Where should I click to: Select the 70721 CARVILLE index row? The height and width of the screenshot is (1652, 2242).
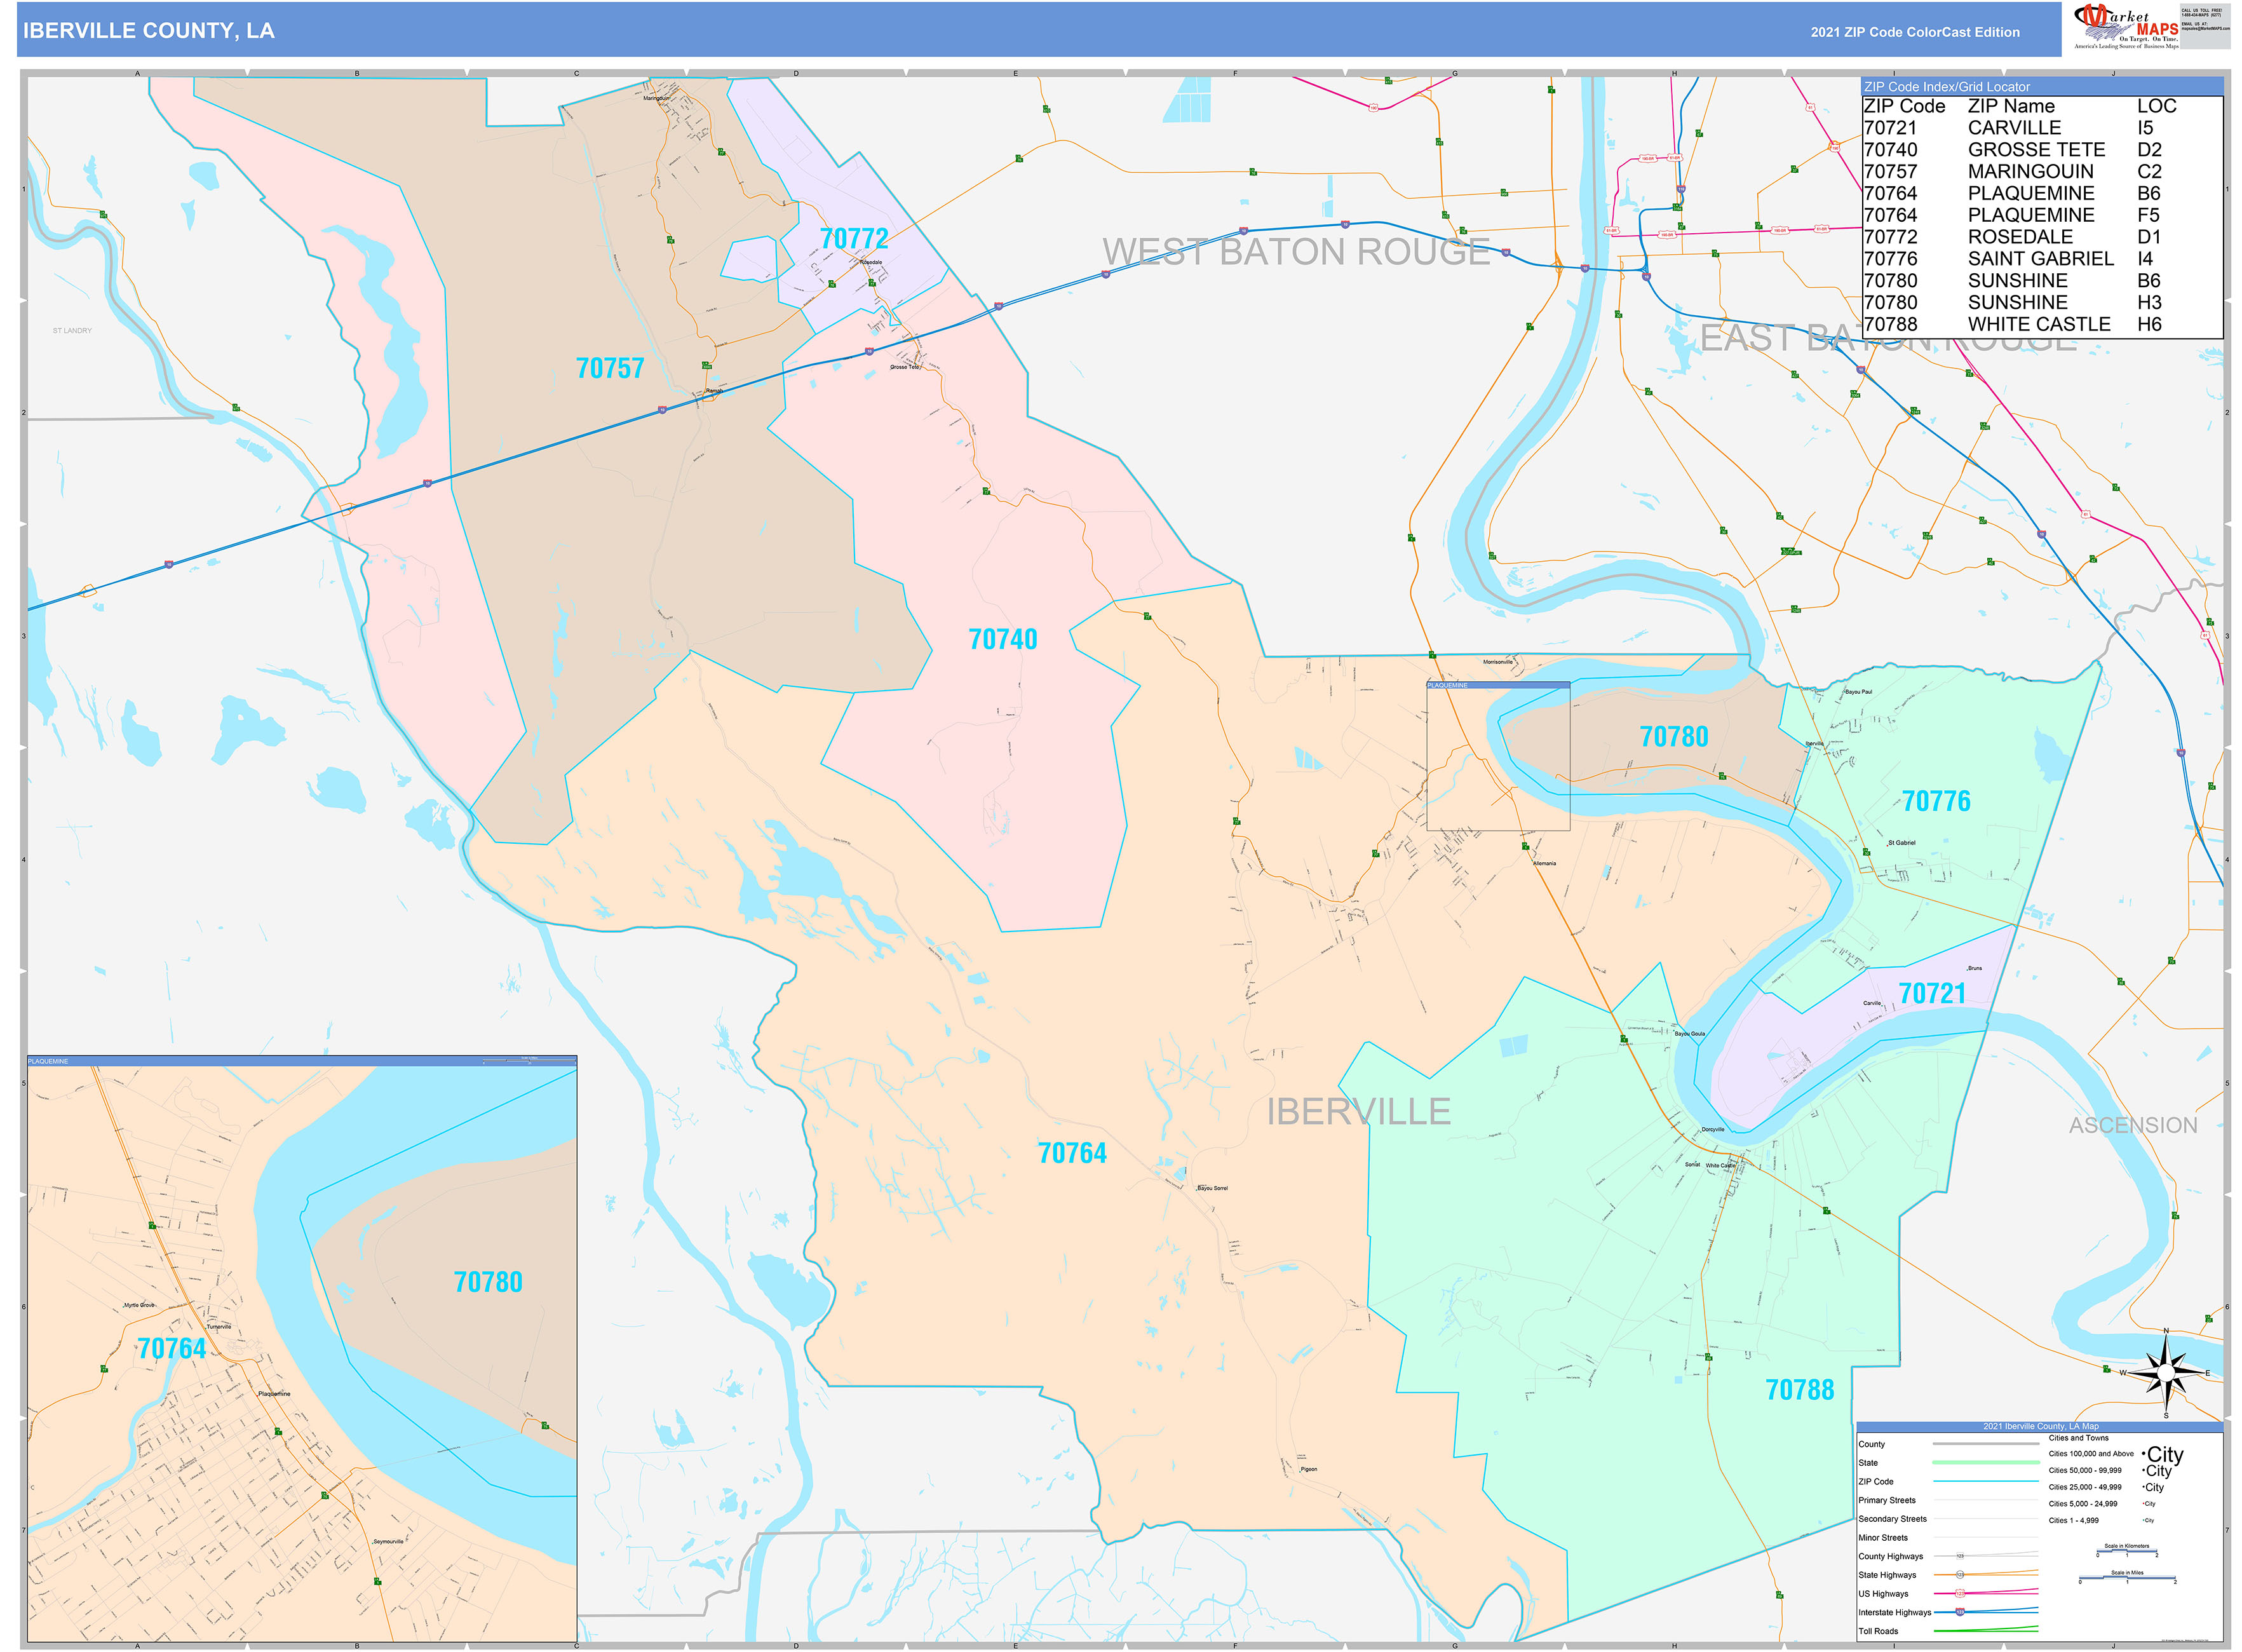pyautogui.click(x=2042, y=128)
